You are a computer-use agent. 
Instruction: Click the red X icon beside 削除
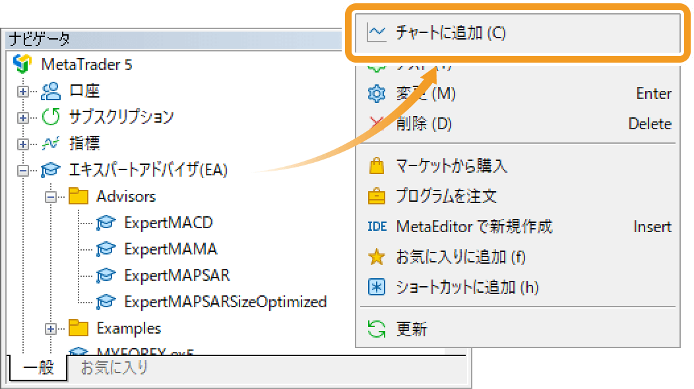coord(377,123)
